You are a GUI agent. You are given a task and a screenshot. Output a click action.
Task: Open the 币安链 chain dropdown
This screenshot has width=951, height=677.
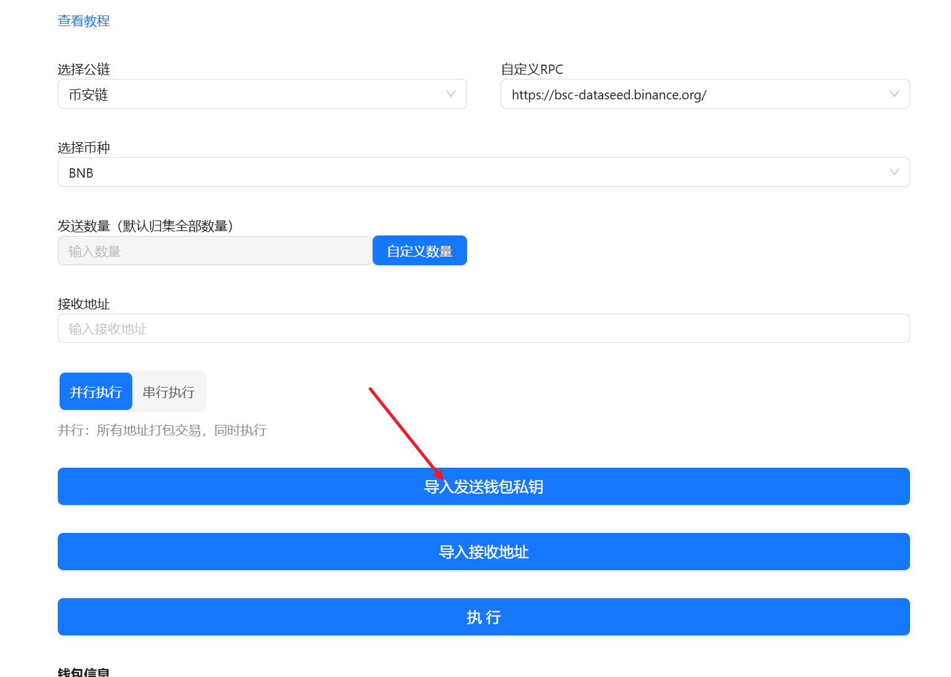[248, 94]
